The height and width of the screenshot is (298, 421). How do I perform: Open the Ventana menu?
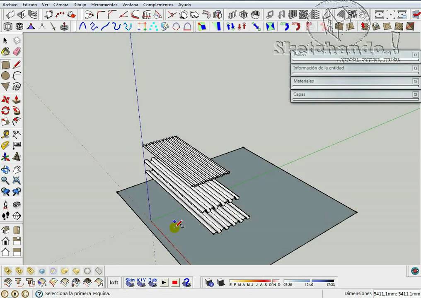click(130, 5)
